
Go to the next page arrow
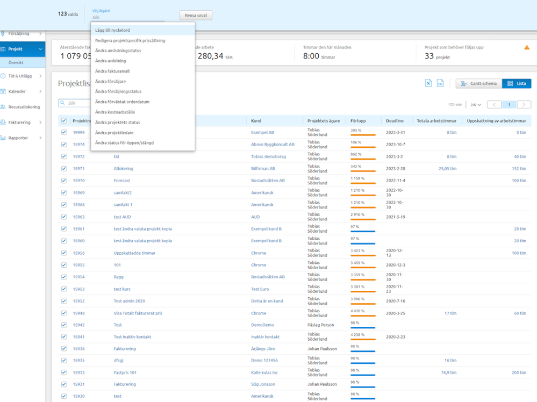[524, 105]
